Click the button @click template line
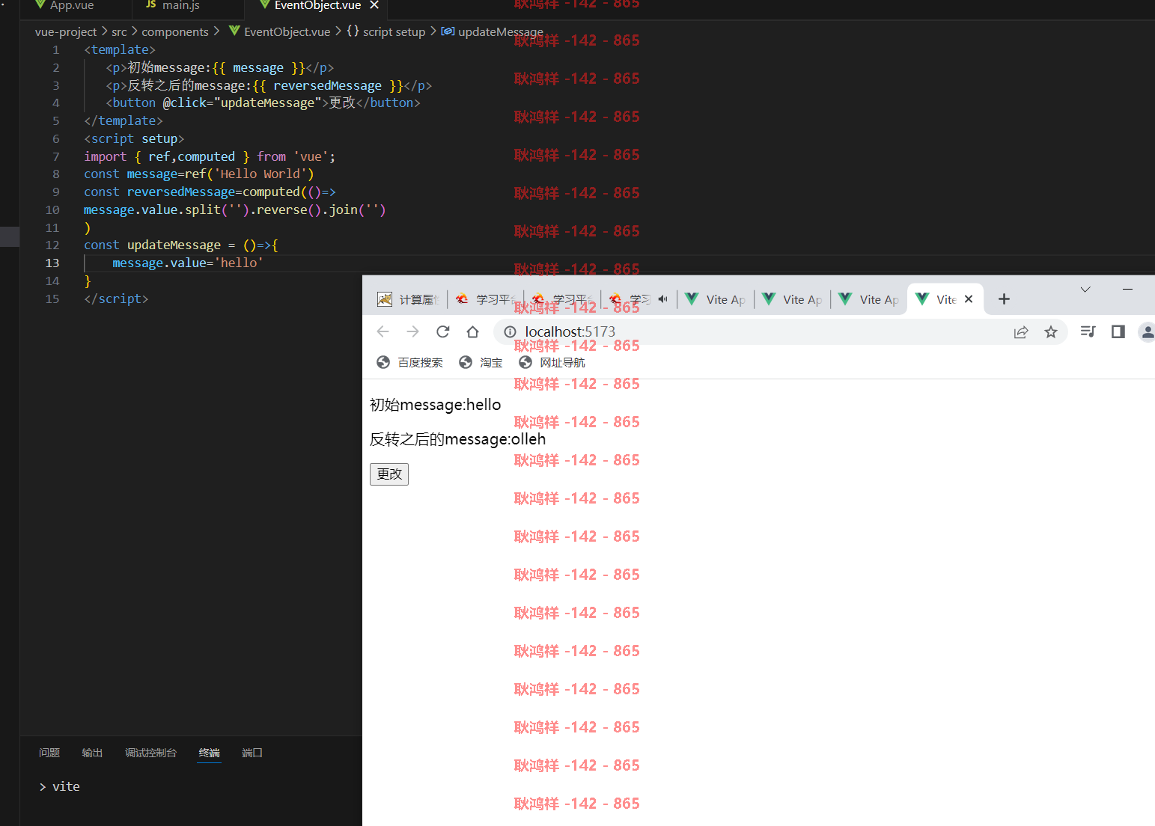 [263, 103]
